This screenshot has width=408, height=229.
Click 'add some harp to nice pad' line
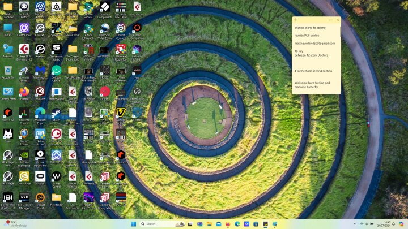[x=312, y=83]
